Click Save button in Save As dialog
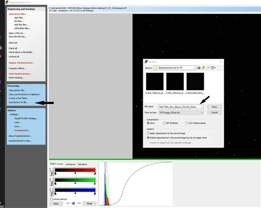 pyautogui.click(x=214, y=107)
